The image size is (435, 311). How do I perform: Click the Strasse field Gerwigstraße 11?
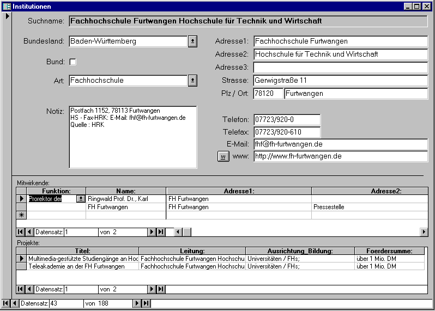[341, 81]
